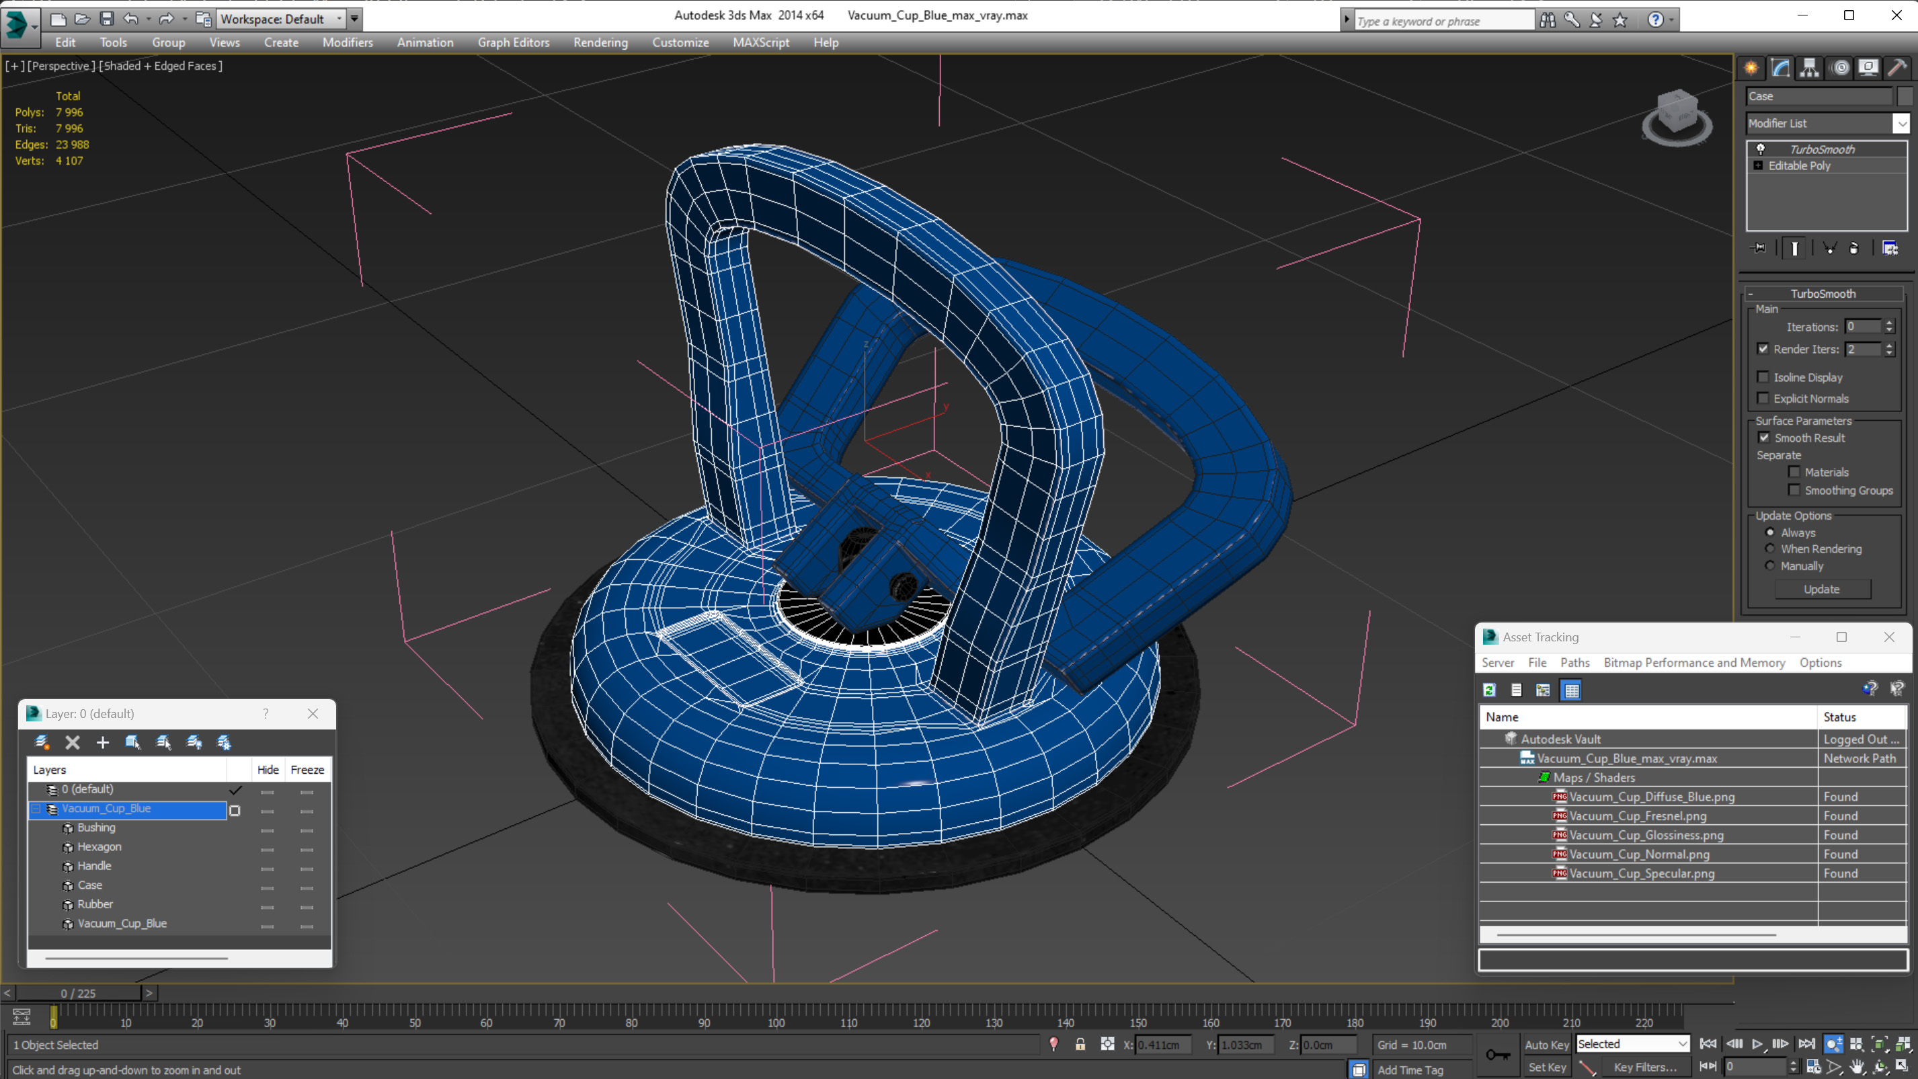This screenshot has height=1079, width=1918.
Task: Open the Graph Editors menu
Action: click(513, 42)
